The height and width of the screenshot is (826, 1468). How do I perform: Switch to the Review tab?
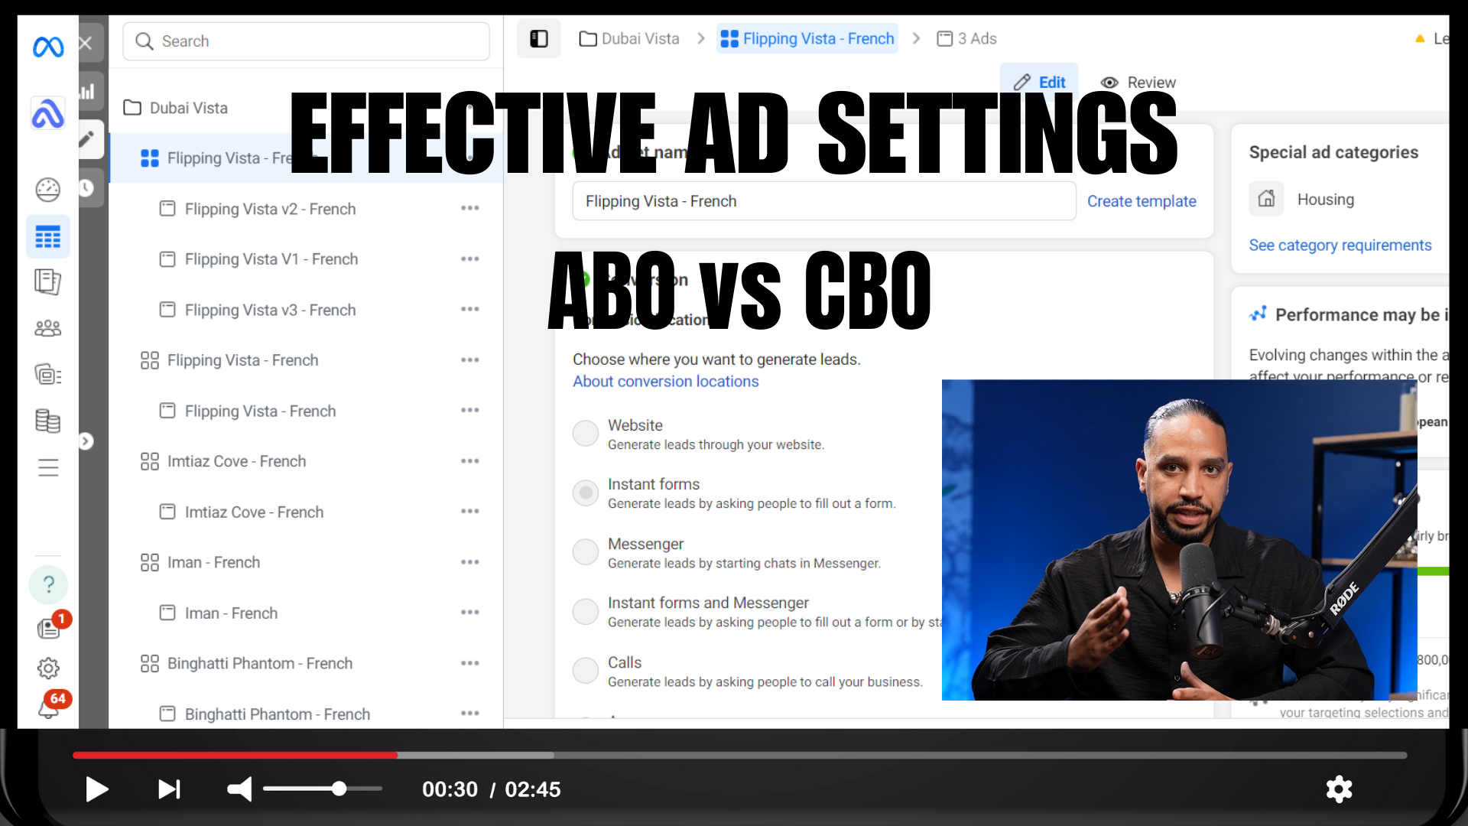click(1138, 82)
